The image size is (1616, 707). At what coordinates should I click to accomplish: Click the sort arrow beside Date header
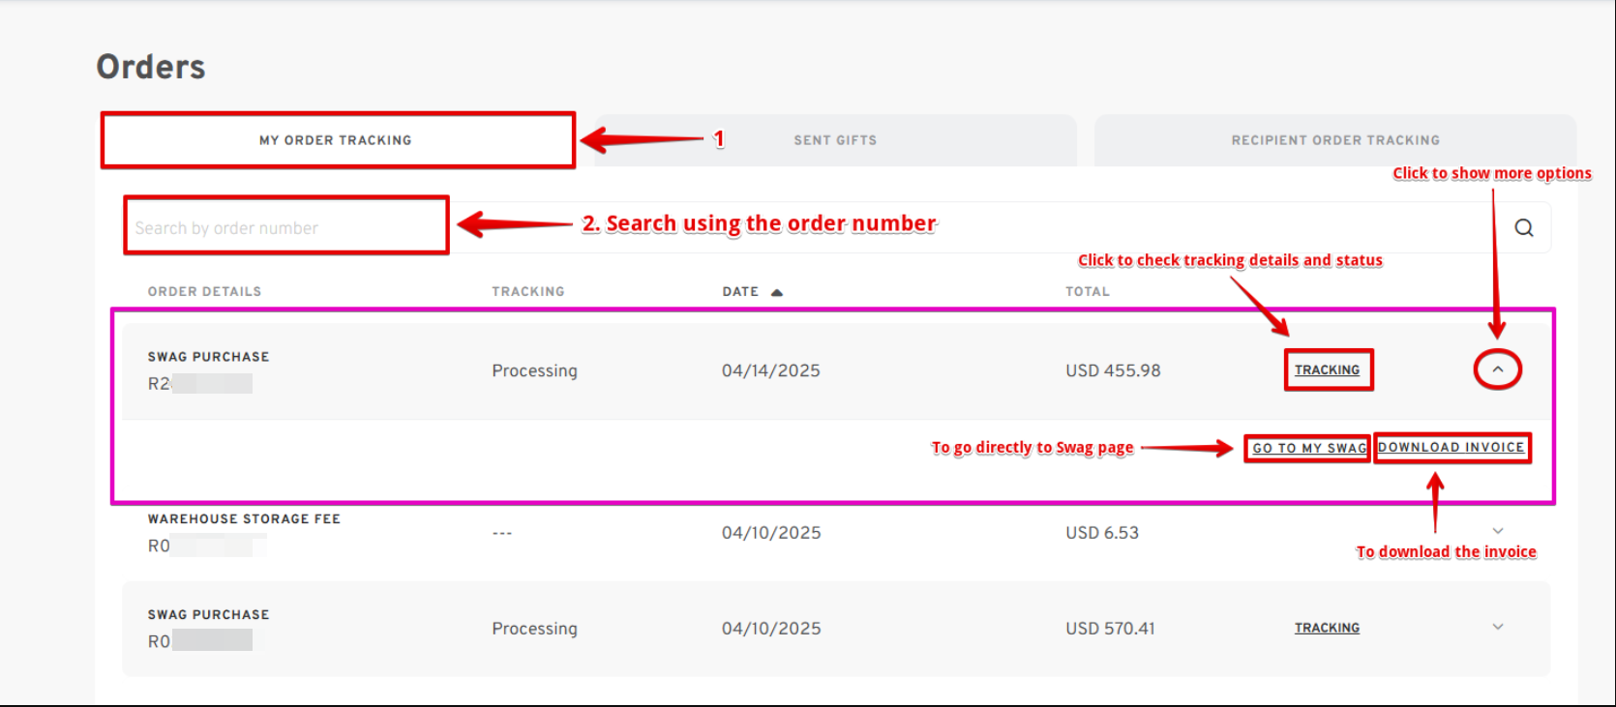tap(776, 292)
